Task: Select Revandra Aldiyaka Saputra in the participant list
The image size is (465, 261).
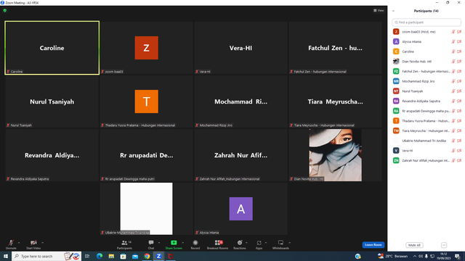Action: pyautogui.click(x=426, y=101)
